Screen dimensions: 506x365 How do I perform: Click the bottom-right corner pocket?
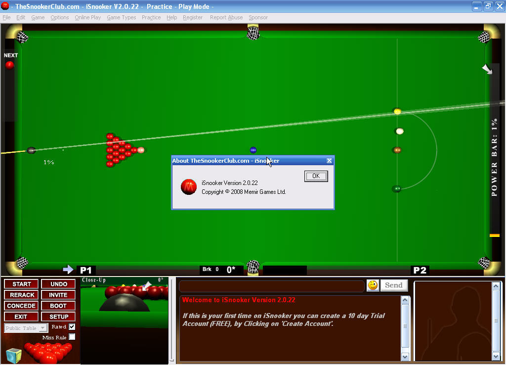pyautogui.click(x=484, y=262)
